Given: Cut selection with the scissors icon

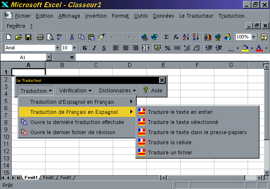Looking at the screenshot, I should click(x=72, y=37).
